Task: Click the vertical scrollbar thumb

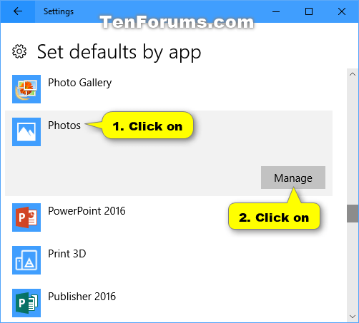Action: pos(353,213)
